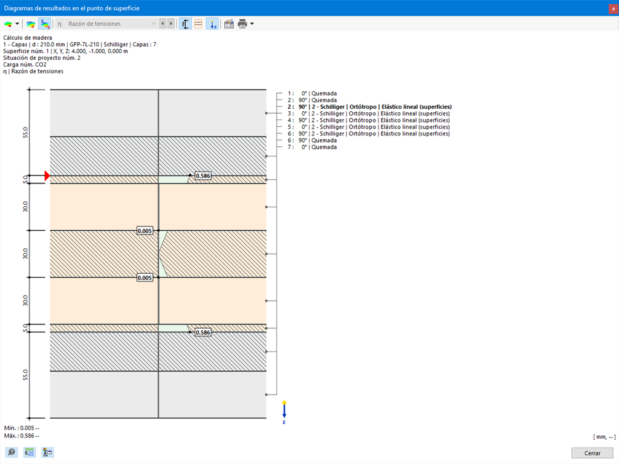
Task: Click the lower 0.005 value label
Action: (144, 278)
